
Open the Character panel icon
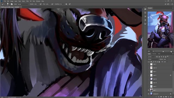pos(145,16)
